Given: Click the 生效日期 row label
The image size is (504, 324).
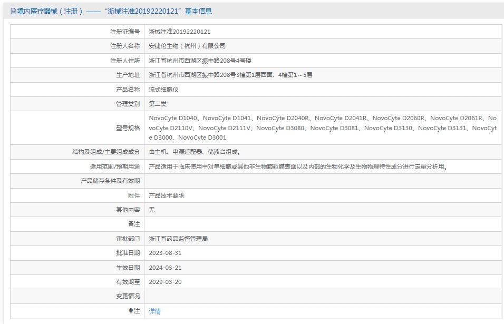Looking at the screenshot, I should (128, 268).
